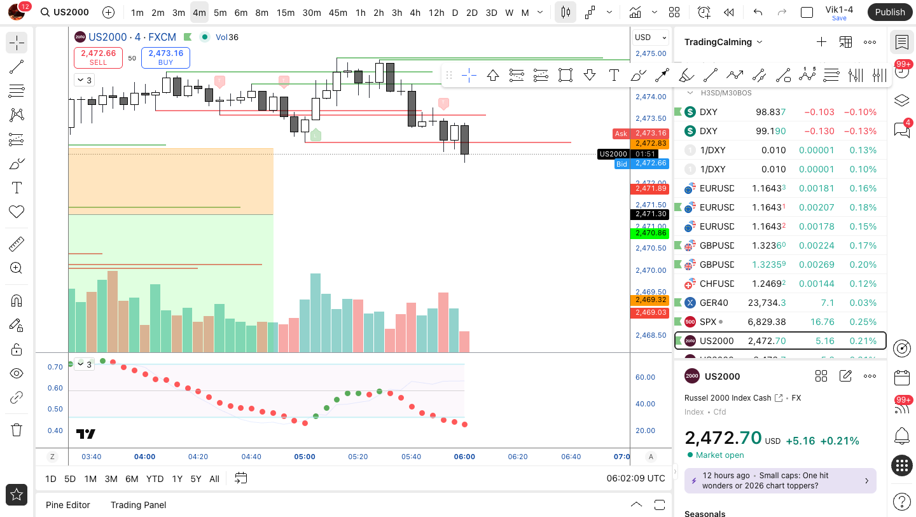Open chart type dropdown chevron
This screenshot has height=517, width=916.
click(x=609, y=12)
